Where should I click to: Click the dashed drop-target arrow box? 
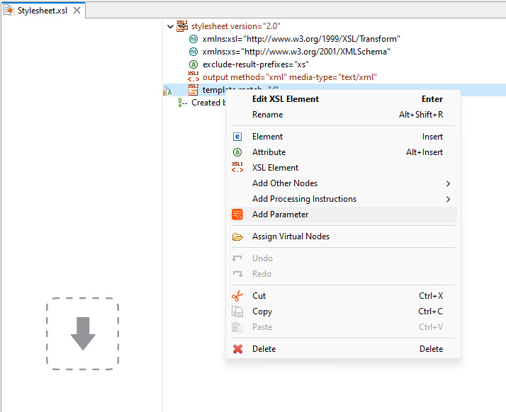point(82,333)
